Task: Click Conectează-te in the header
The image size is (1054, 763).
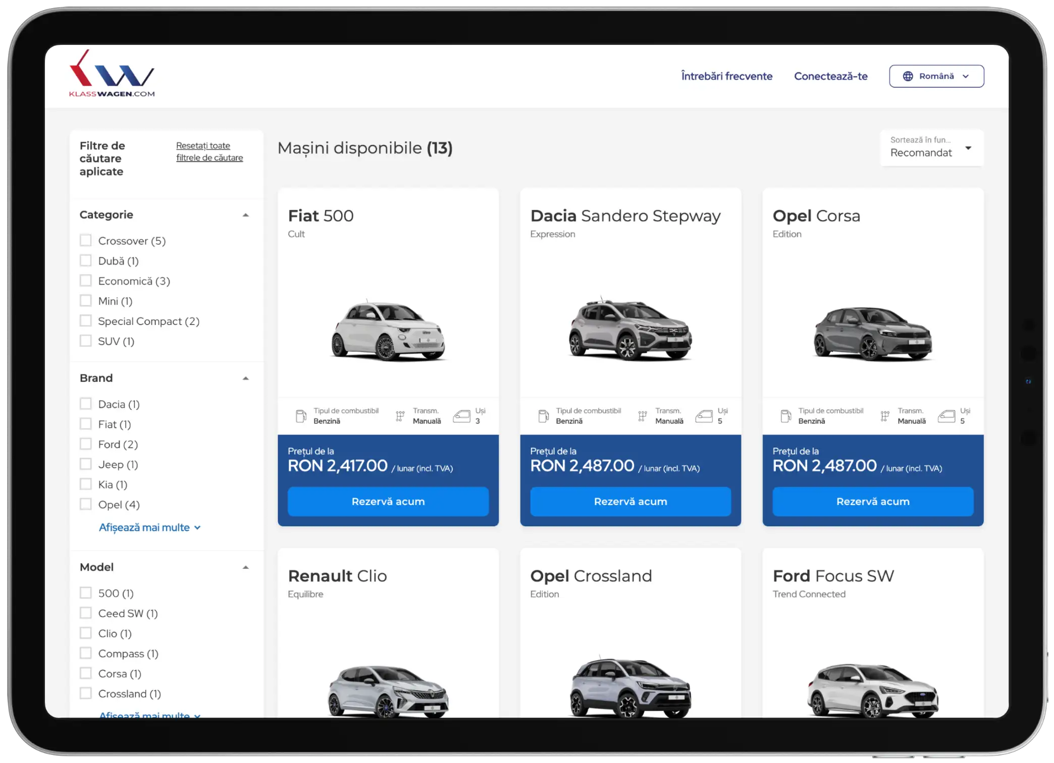Action: coord(830,76)
